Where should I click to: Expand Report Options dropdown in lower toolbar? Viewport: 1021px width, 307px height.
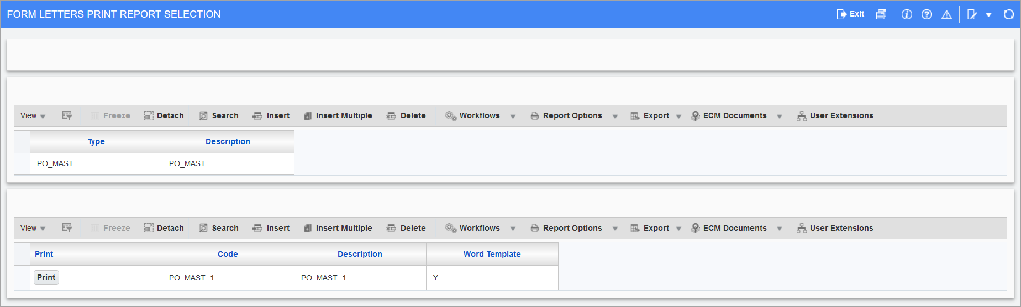(x=615, y=229)
